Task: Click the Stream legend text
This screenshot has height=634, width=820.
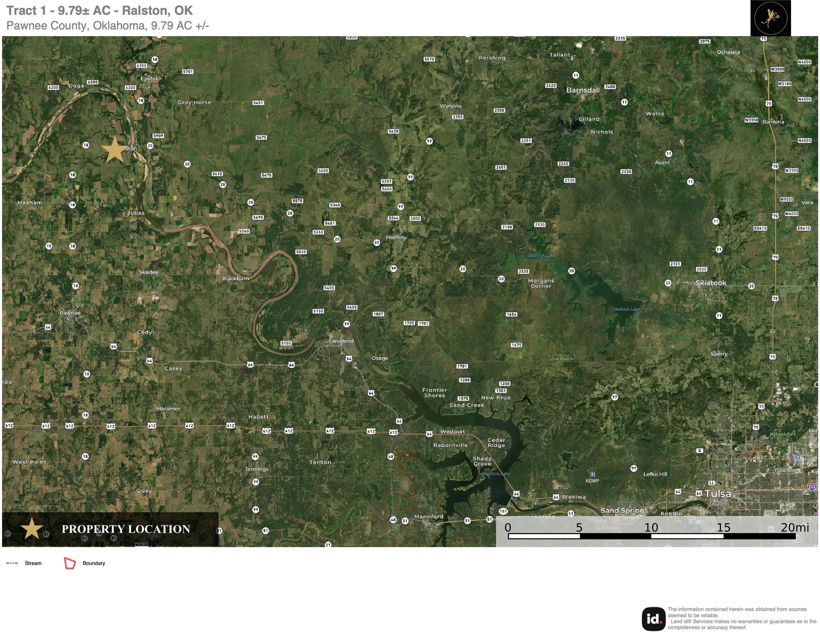Action: 33,563
